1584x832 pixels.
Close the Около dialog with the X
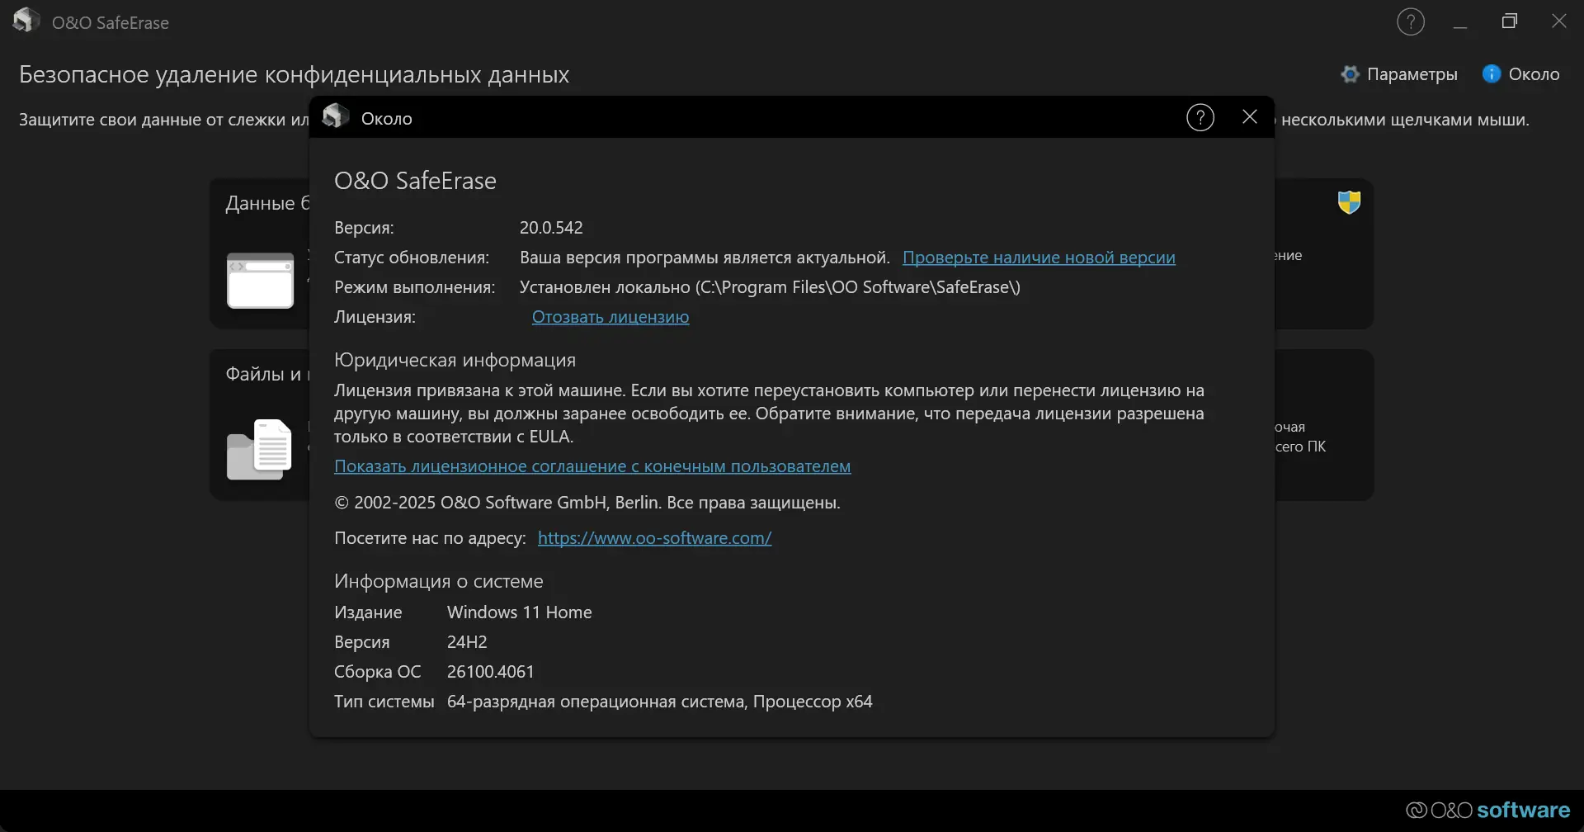[1249, 117]
